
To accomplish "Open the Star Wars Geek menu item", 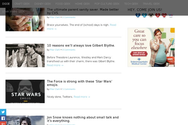I will (13, 12).
